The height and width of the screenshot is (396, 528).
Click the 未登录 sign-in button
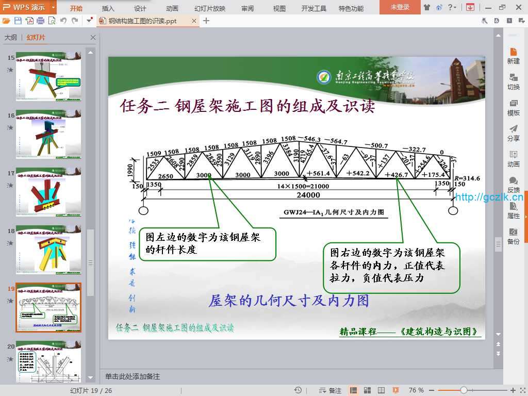[x=400, y=7]
